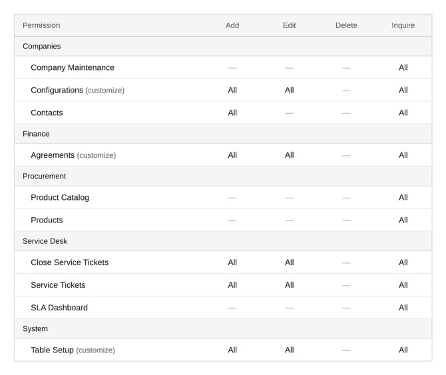446x375 pixels.
Task: Click Close Service Tickets Add value All
Action: point(232,262)
